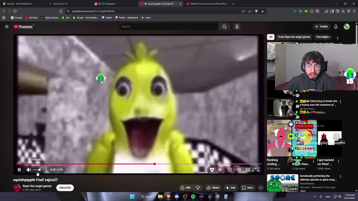The width and height of the screenshot is (358, 201).
Task: Subscribe to Ryan the angel gamer
Action: (65, 188)
